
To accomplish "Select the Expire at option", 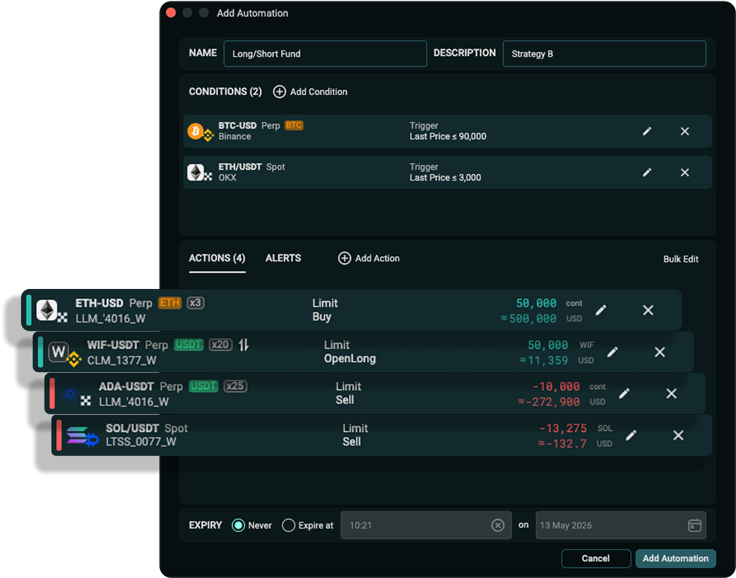I will click(289, 525).
